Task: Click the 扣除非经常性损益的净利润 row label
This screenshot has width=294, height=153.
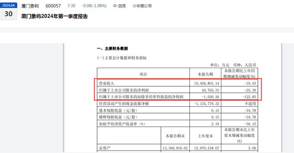Action: [x=141, y=97]
